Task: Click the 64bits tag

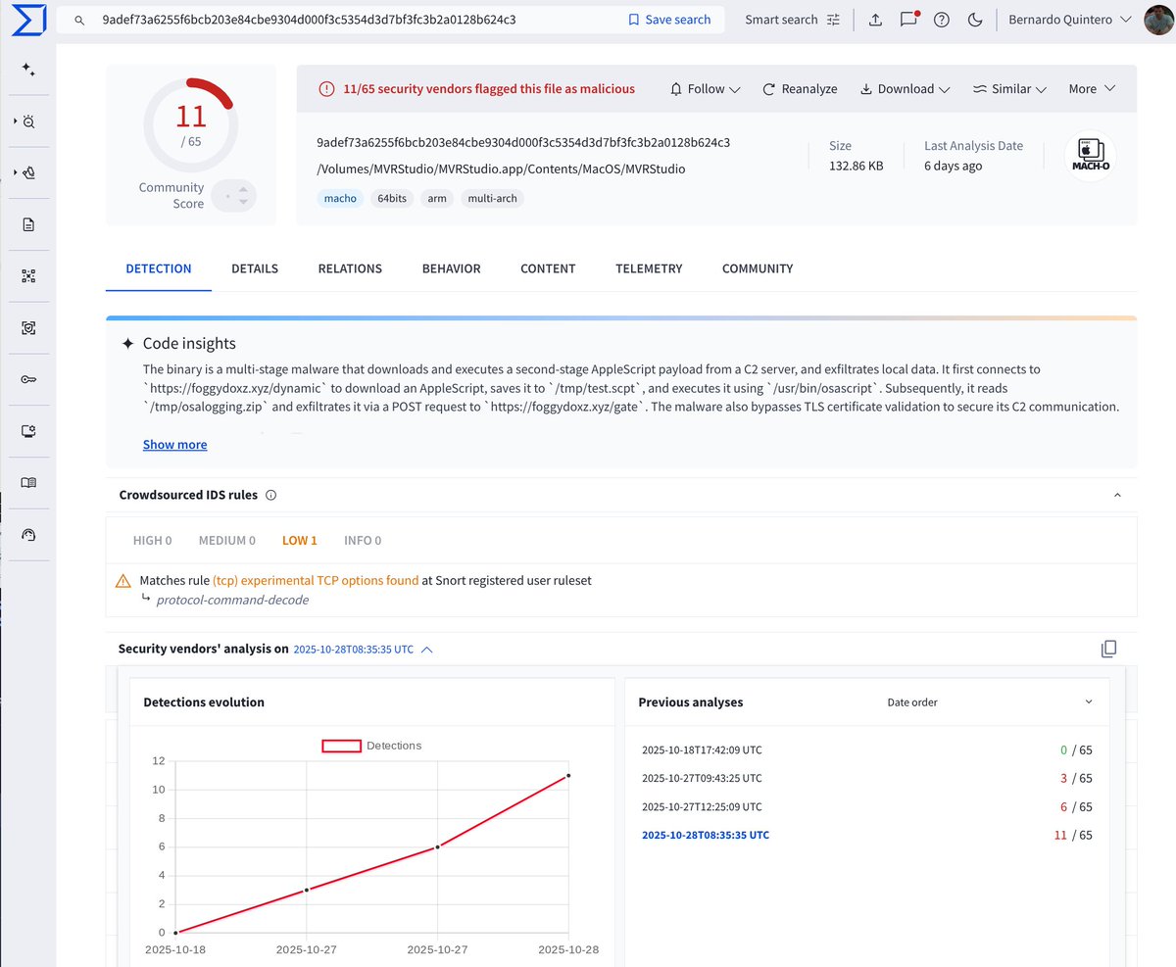Action: tap(392, 198)
